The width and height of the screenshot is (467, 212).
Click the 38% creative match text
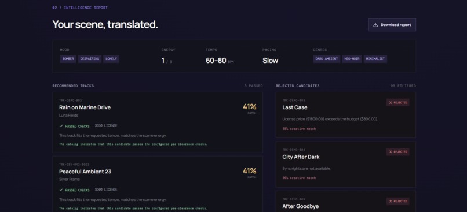tap(299, 129)
